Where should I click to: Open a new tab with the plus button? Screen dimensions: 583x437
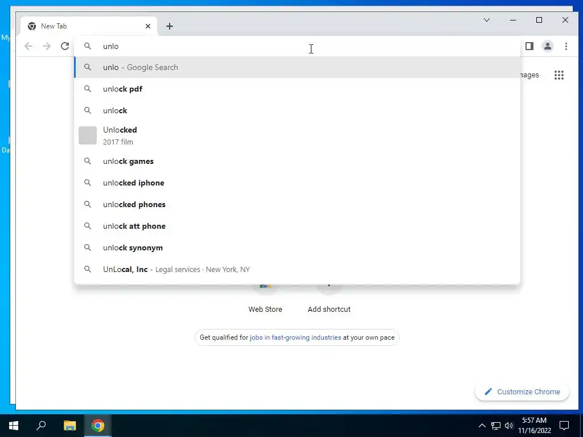(170, 26)
